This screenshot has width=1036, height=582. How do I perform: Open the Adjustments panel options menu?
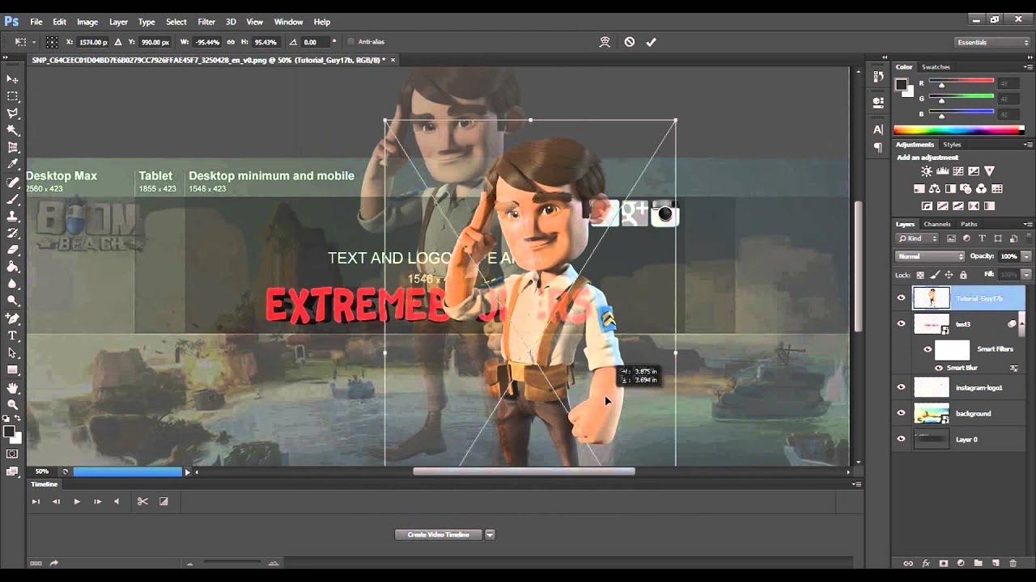coord(1028,145)
